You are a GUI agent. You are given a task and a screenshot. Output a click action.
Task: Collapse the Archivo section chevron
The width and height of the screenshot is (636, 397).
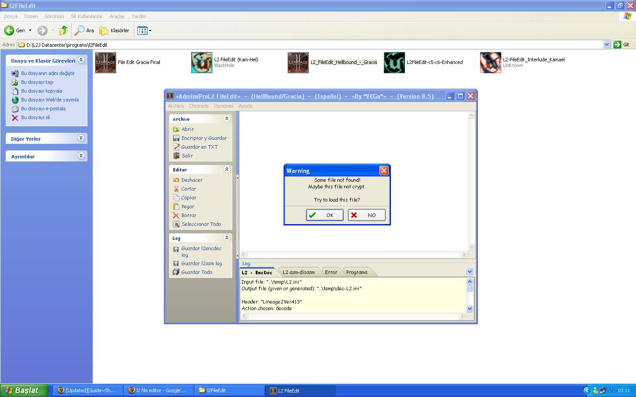coord(227,119)
